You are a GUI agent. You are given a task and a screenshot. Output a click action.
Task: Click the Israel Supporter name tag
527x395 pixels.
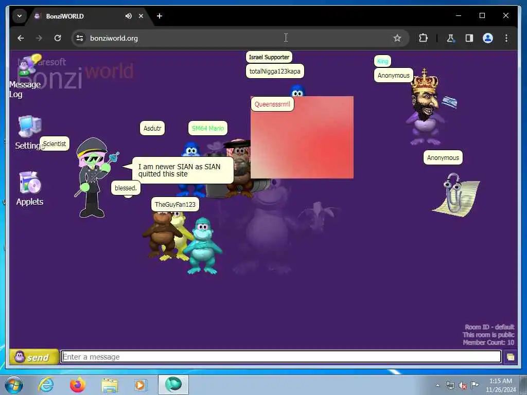pos(269,57)
